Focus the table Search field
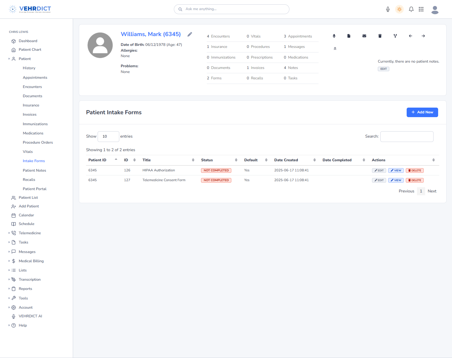Image resolution: width=452 pixels, height=358 pixels. pyautogui.click(x=407, y=136)
